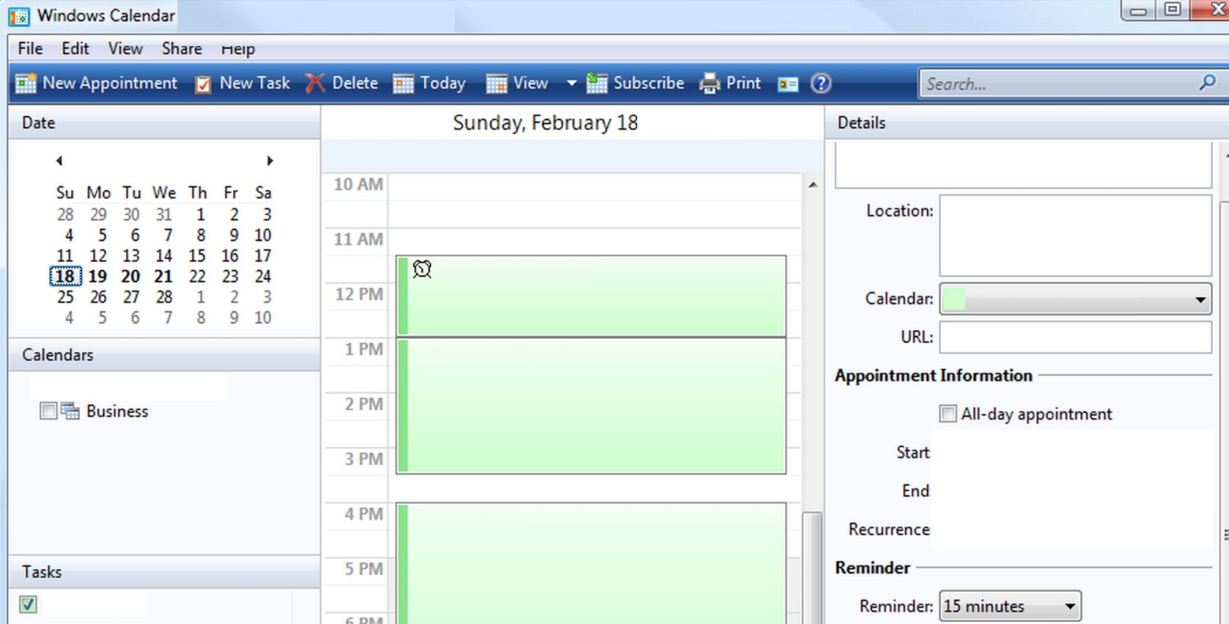This screenshot has height=624, width=1229.
Task: Click the Delete button label
Action: coord(355,83)
